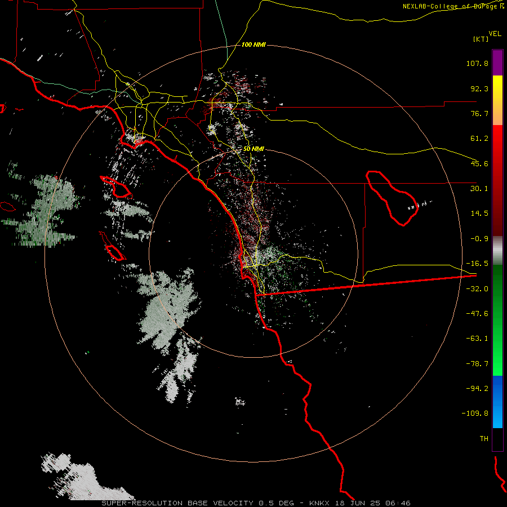Click the 50 NMI range ring label
Screen dimensions: 507x507
253,149
